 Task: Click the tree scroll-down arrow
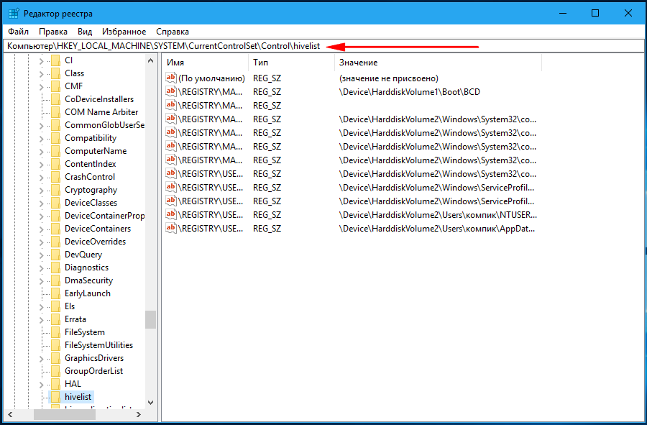(x=151, y=402)
